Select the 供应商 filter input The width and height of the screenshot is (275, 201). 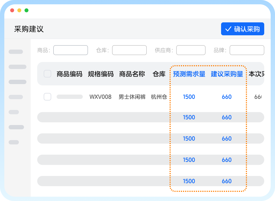coord(191,50)
